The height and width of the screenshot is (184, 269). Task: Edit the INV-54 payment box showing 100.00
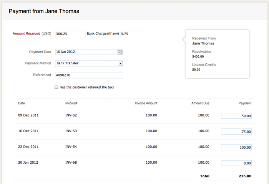click(x=236, y=147)
